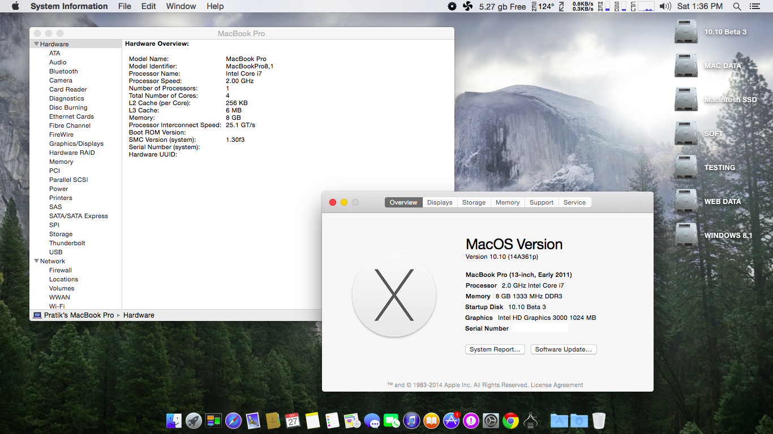Open Notification Center list icon
The width and height of the screenshot is (773, 434).
755,6
